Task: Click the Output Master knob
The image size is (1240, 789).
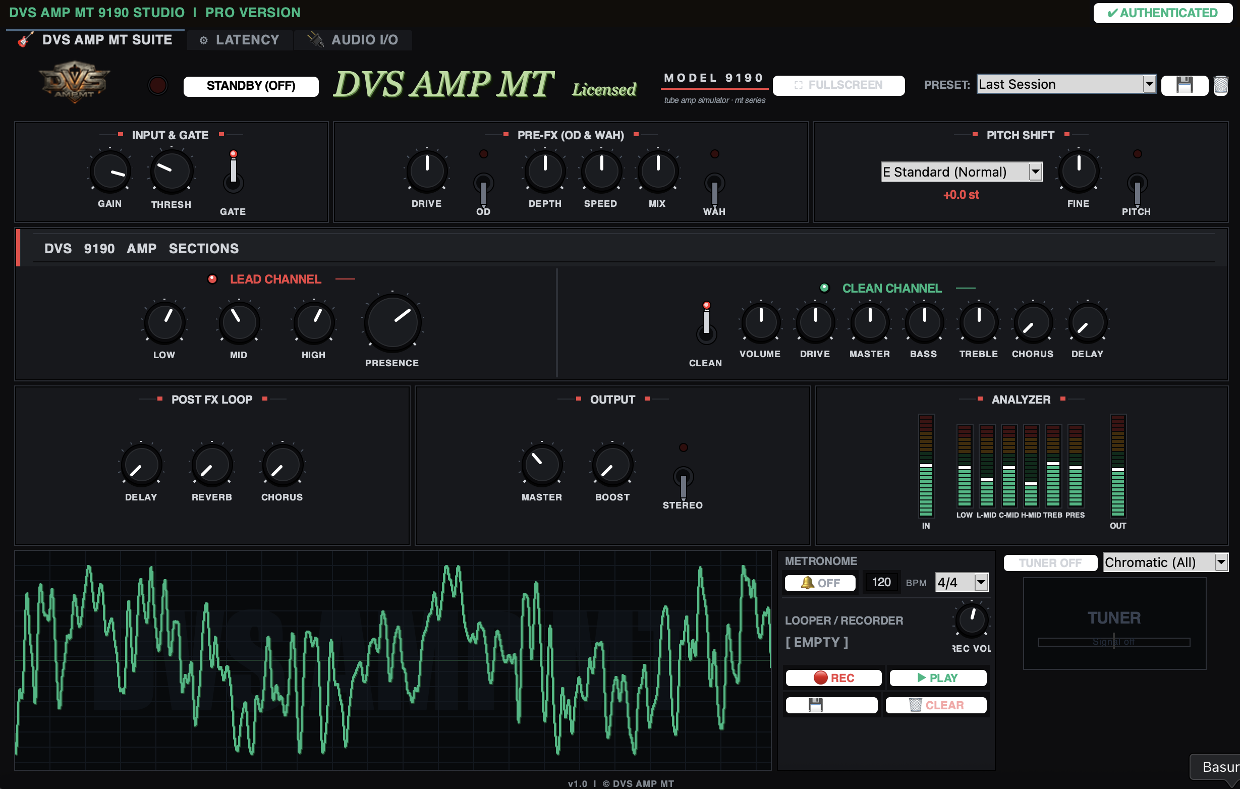Action: point(542,465)
